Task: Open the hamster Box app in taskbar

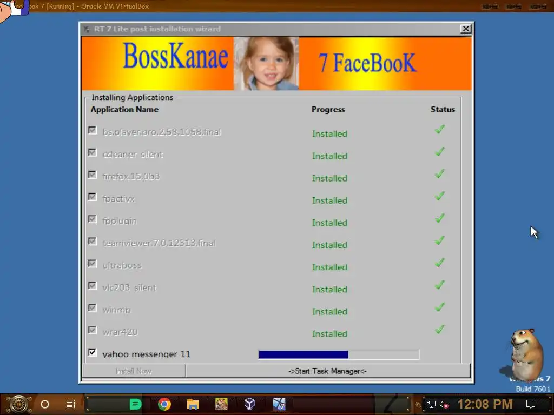Action: coord(221,404)
